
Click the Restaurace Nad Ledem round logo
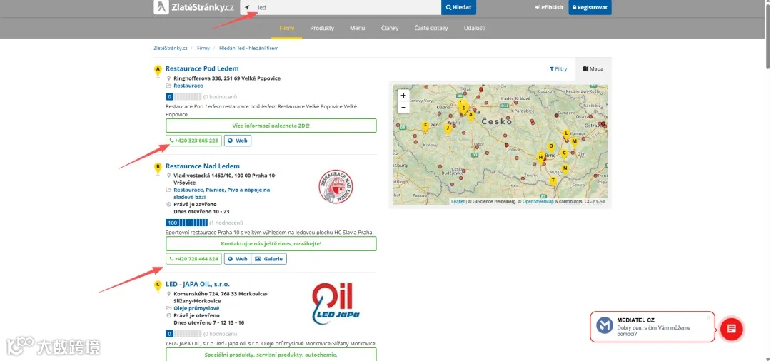[336, 187]
